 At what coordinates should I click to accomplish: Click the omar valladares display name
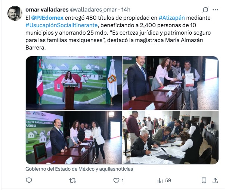pos(47,10)
